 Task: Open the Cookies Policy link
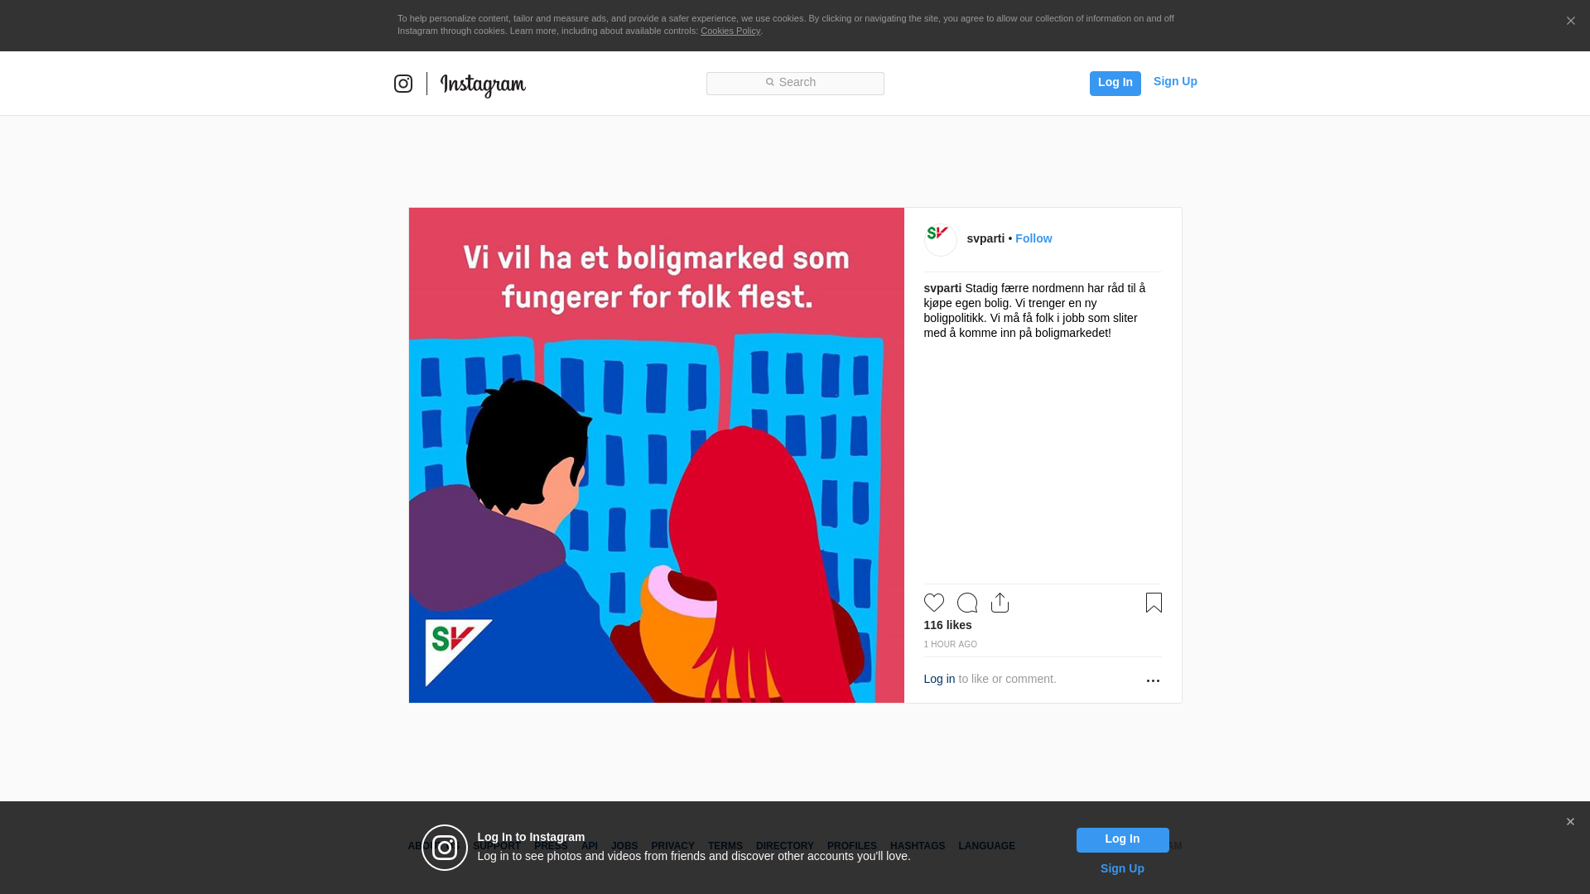[x=730, y=31]
